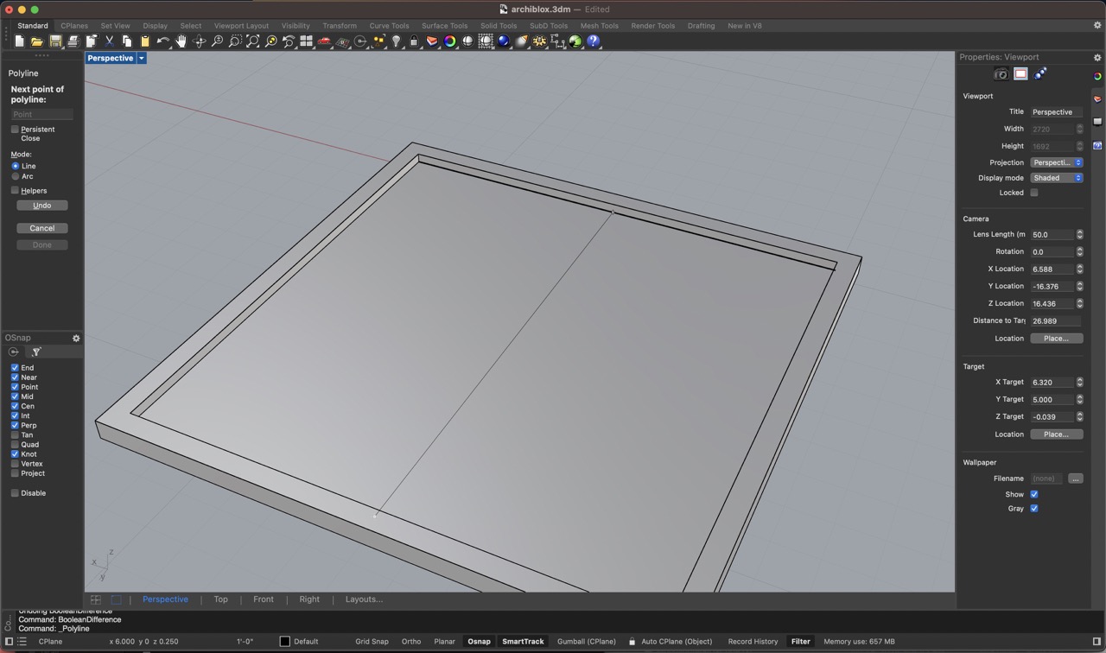1106x653 pixels.
Task: Click the blue help question mark icon
Action: tap(594, 41)
